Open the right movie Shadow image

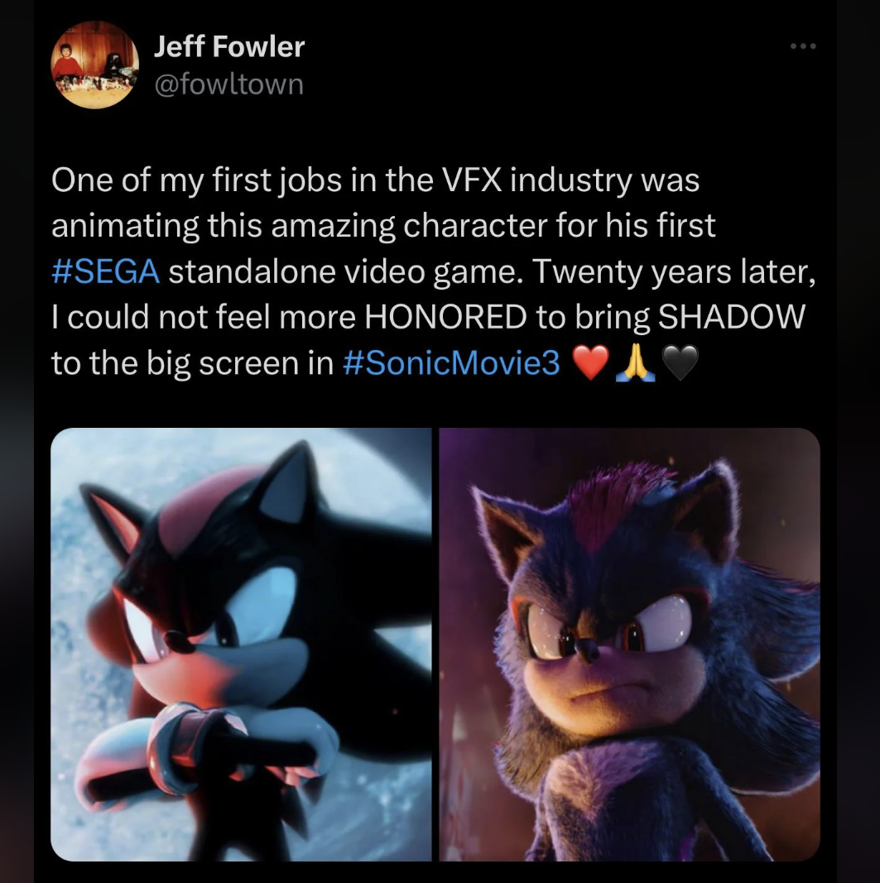pos(629,644)
